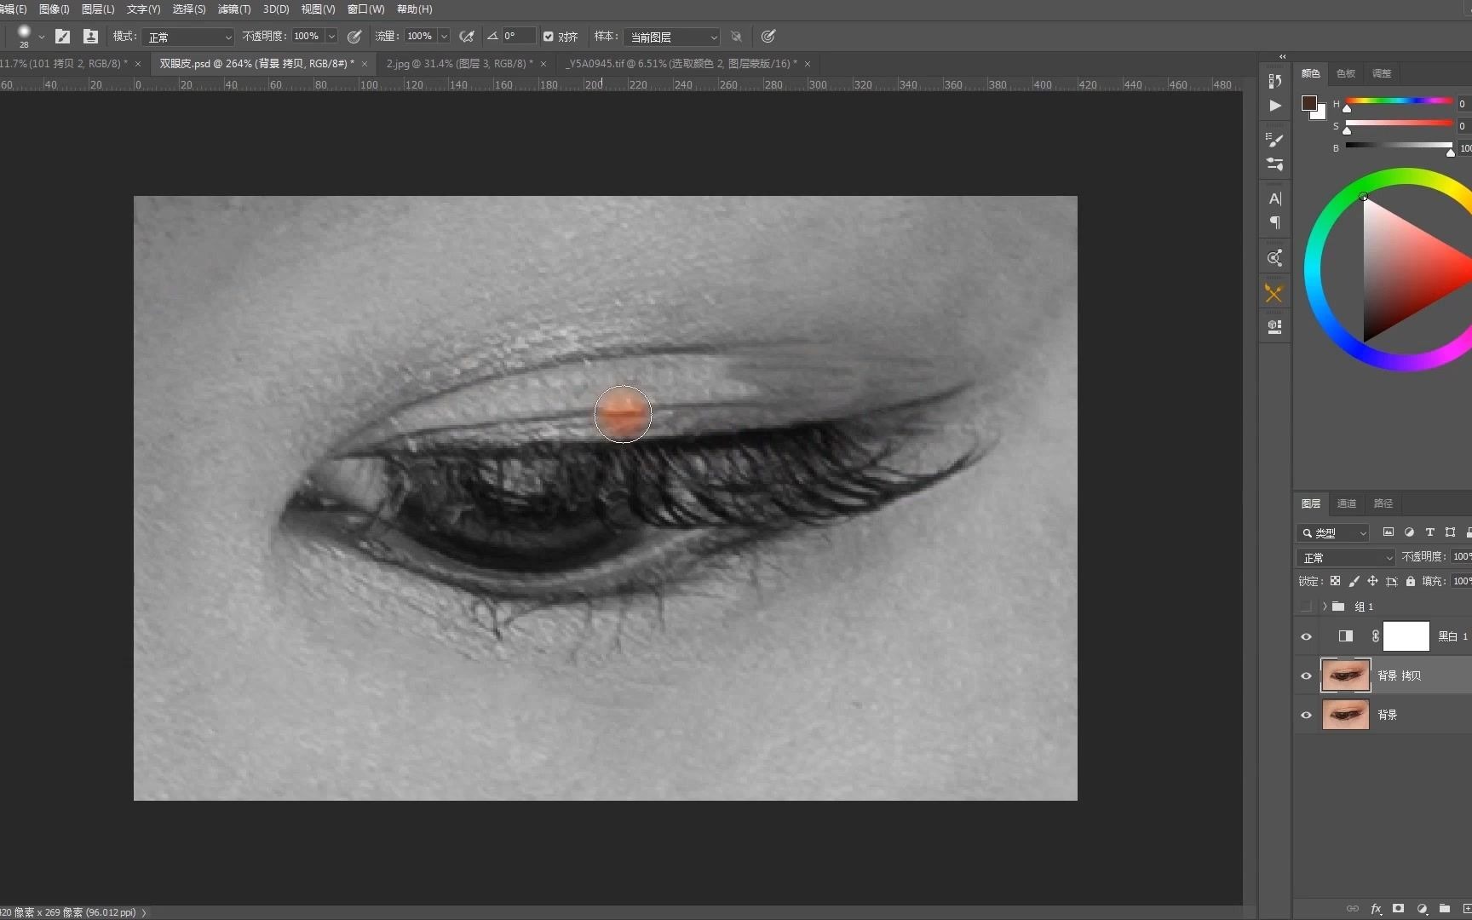Lock image pixels brush icon

(1354, 581)
